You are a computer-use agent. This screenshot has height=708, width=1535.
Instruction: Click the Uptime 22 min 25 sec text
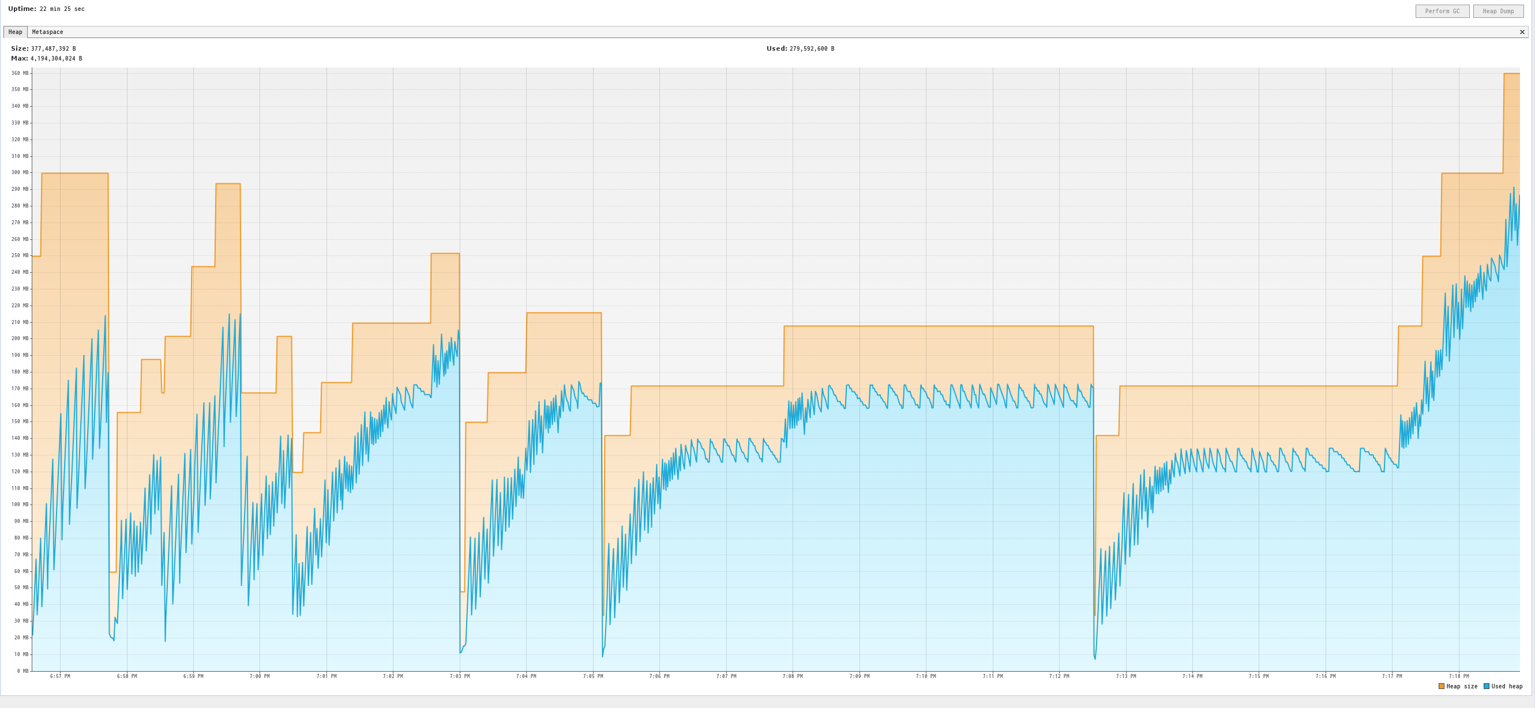pyautogui.click(x=47, y=9)
